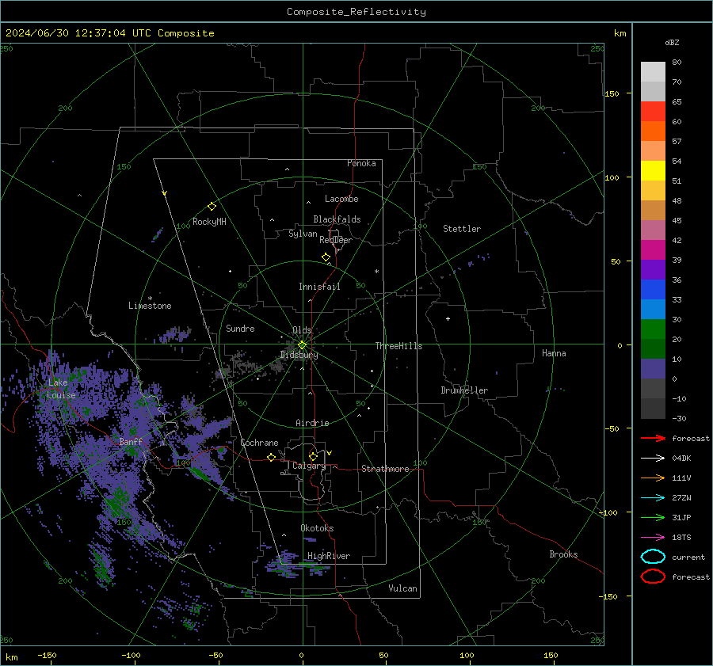Click the cyan current ellipse icon
This screenshot has height=666, width=713.
tap(653, 557)
